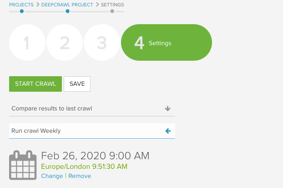
Task: Open the Projects breadcrumb link
Action: click(x=21, y=5)
